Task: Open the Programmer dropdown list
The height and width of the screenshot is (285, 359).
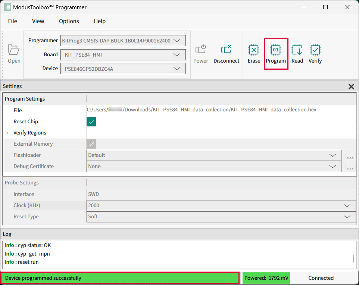Action: 177,41
